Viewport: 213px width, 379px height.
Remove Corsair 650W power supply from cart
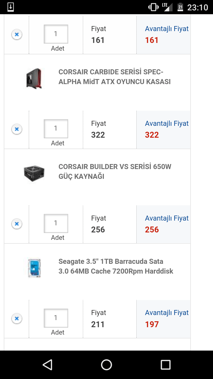coord(17,224)
